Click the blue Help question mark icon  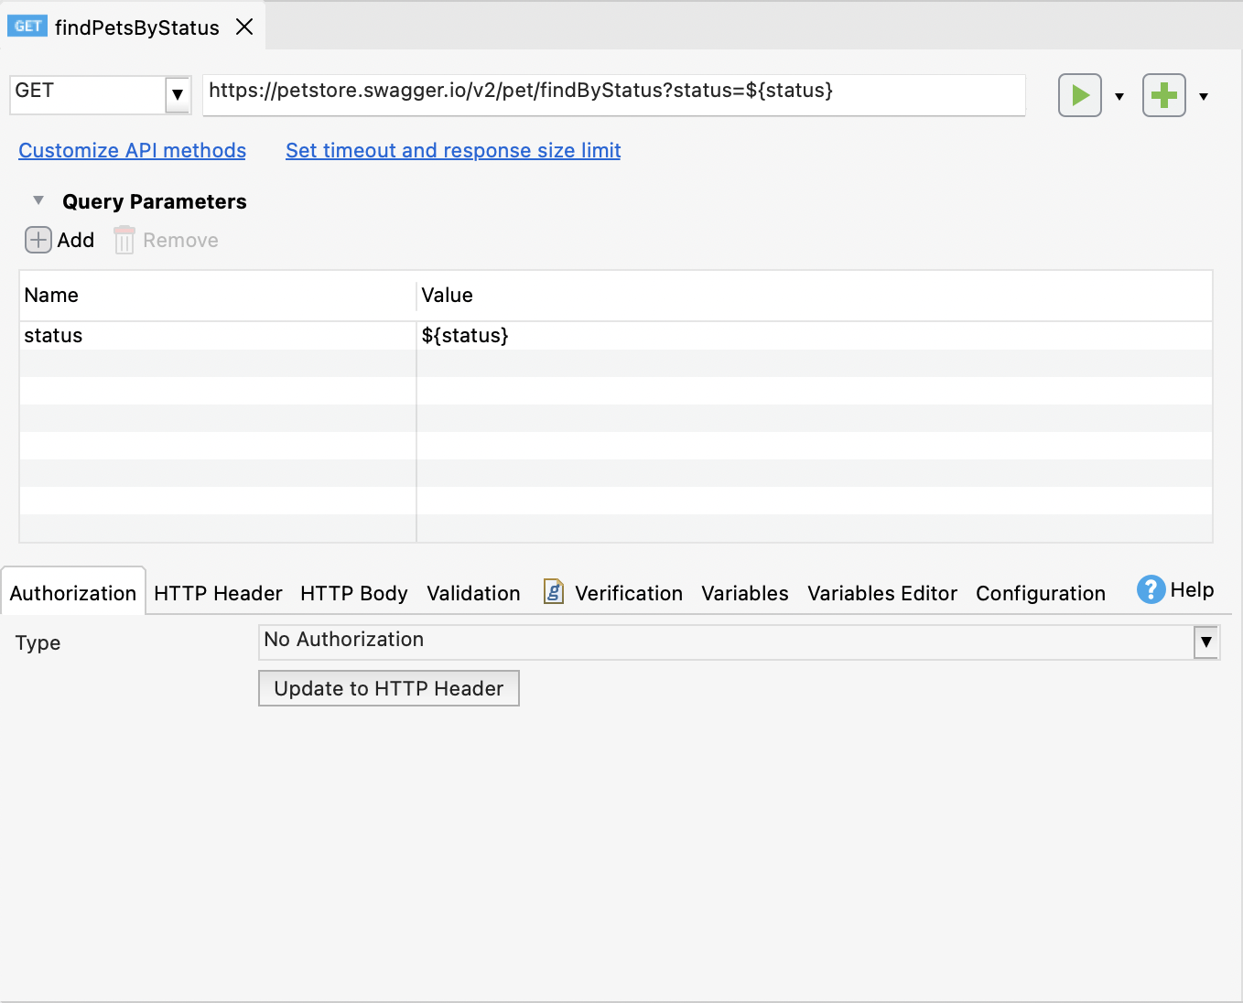tap(1151, 589)
